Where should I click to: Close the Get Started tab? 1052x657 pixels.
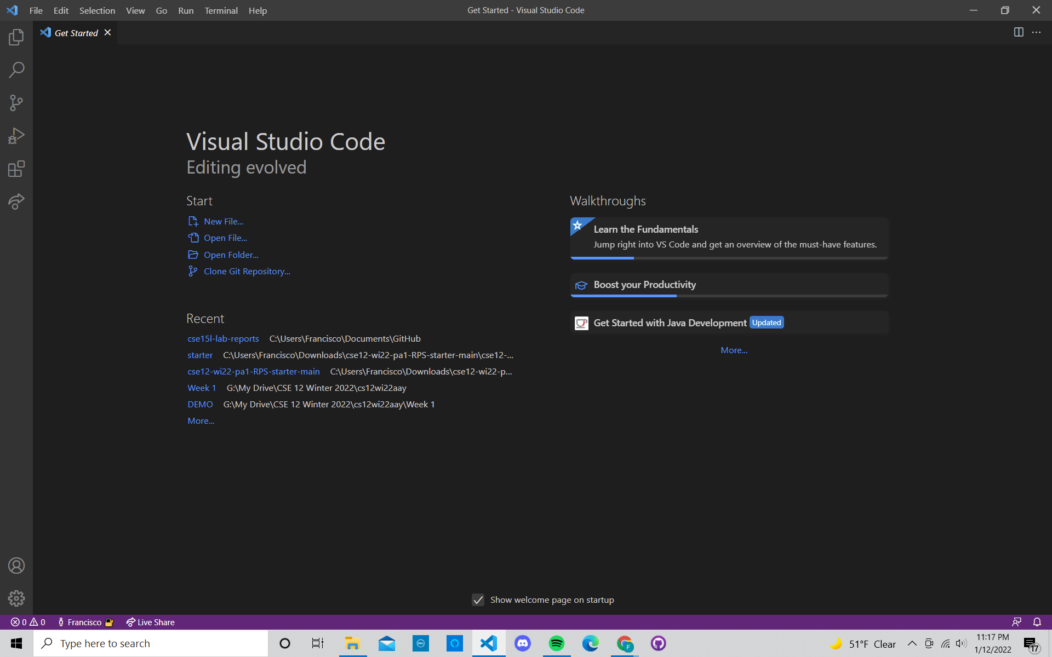(x=108, y=32)
